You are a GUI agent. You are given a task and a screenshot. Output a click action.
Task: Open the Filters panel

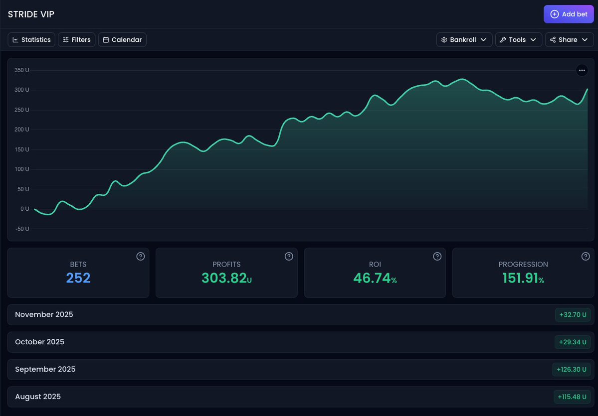(x=76, y=39)
